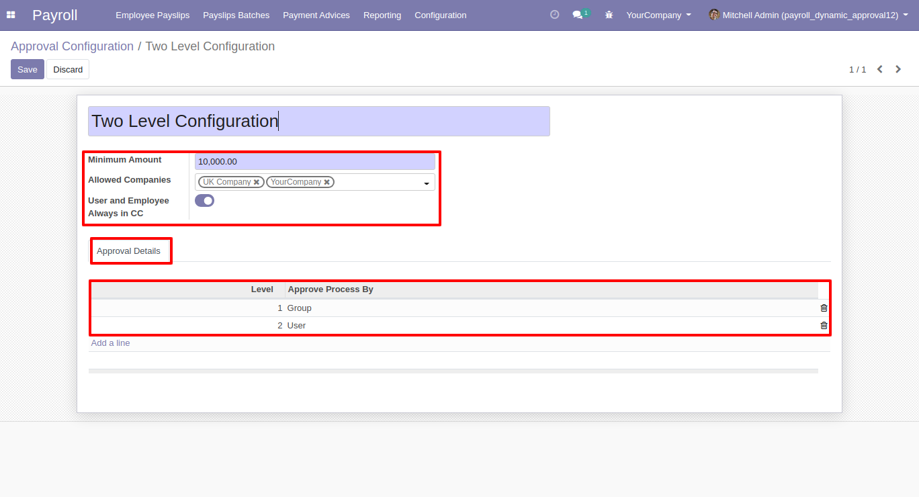Image resolution: width=919 pixels, height=497 pixels.
Task: Delete the User level line
Action: click(824, 326)
